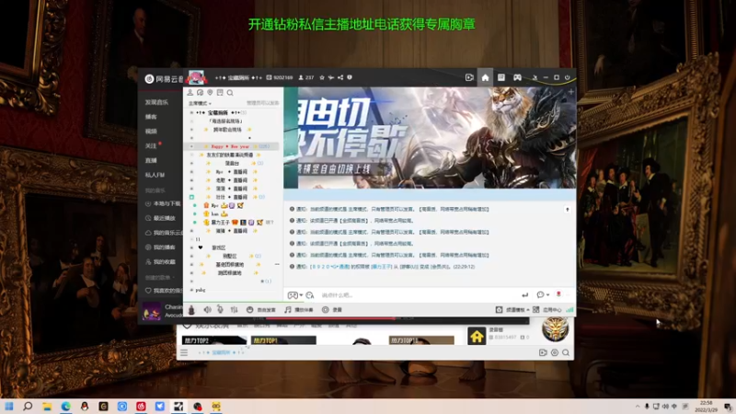Click the share icon next to user count
Screen dimensions: 736x414
point(340,77)
